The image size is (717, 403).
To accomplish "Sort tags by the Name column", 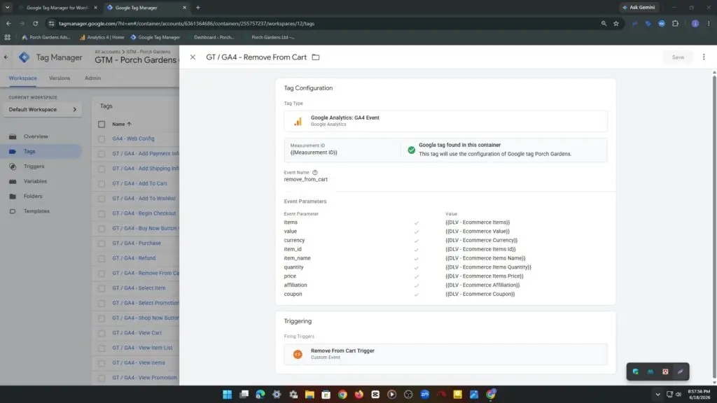I will point(122,124).
